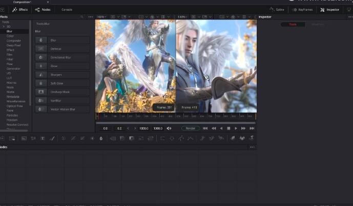Play the composition in reverse
Image resolution: width=353 pixels, height=206 pixels.
[x=221, y=128]
